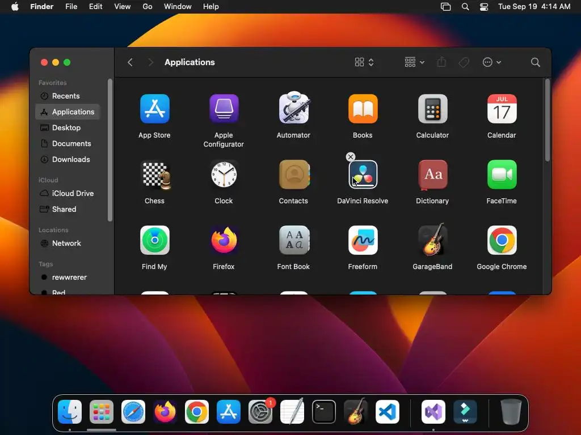Select the Apple Configurator app icon
The image size is (581, 435).
point(224,109)
